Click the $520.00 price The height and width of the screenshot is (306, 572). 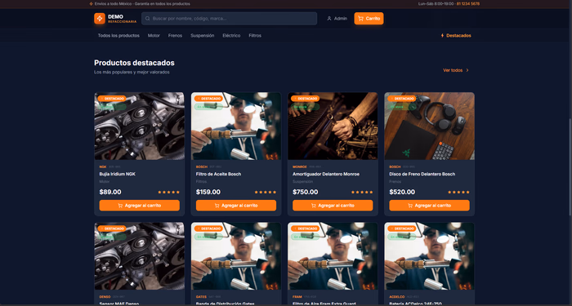[401, 192]
